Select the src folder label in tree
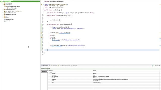 tap(6, 16)
